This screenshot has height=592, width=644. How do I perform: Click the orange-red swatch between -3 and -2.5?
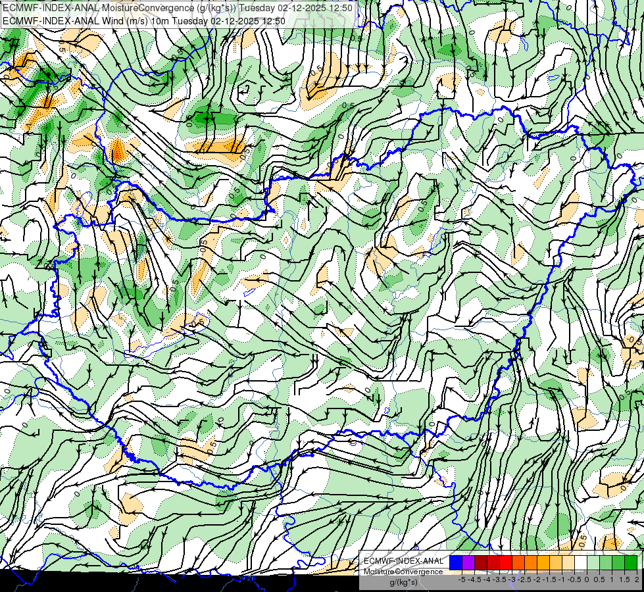pyautogui.click(x=518, y=562)
